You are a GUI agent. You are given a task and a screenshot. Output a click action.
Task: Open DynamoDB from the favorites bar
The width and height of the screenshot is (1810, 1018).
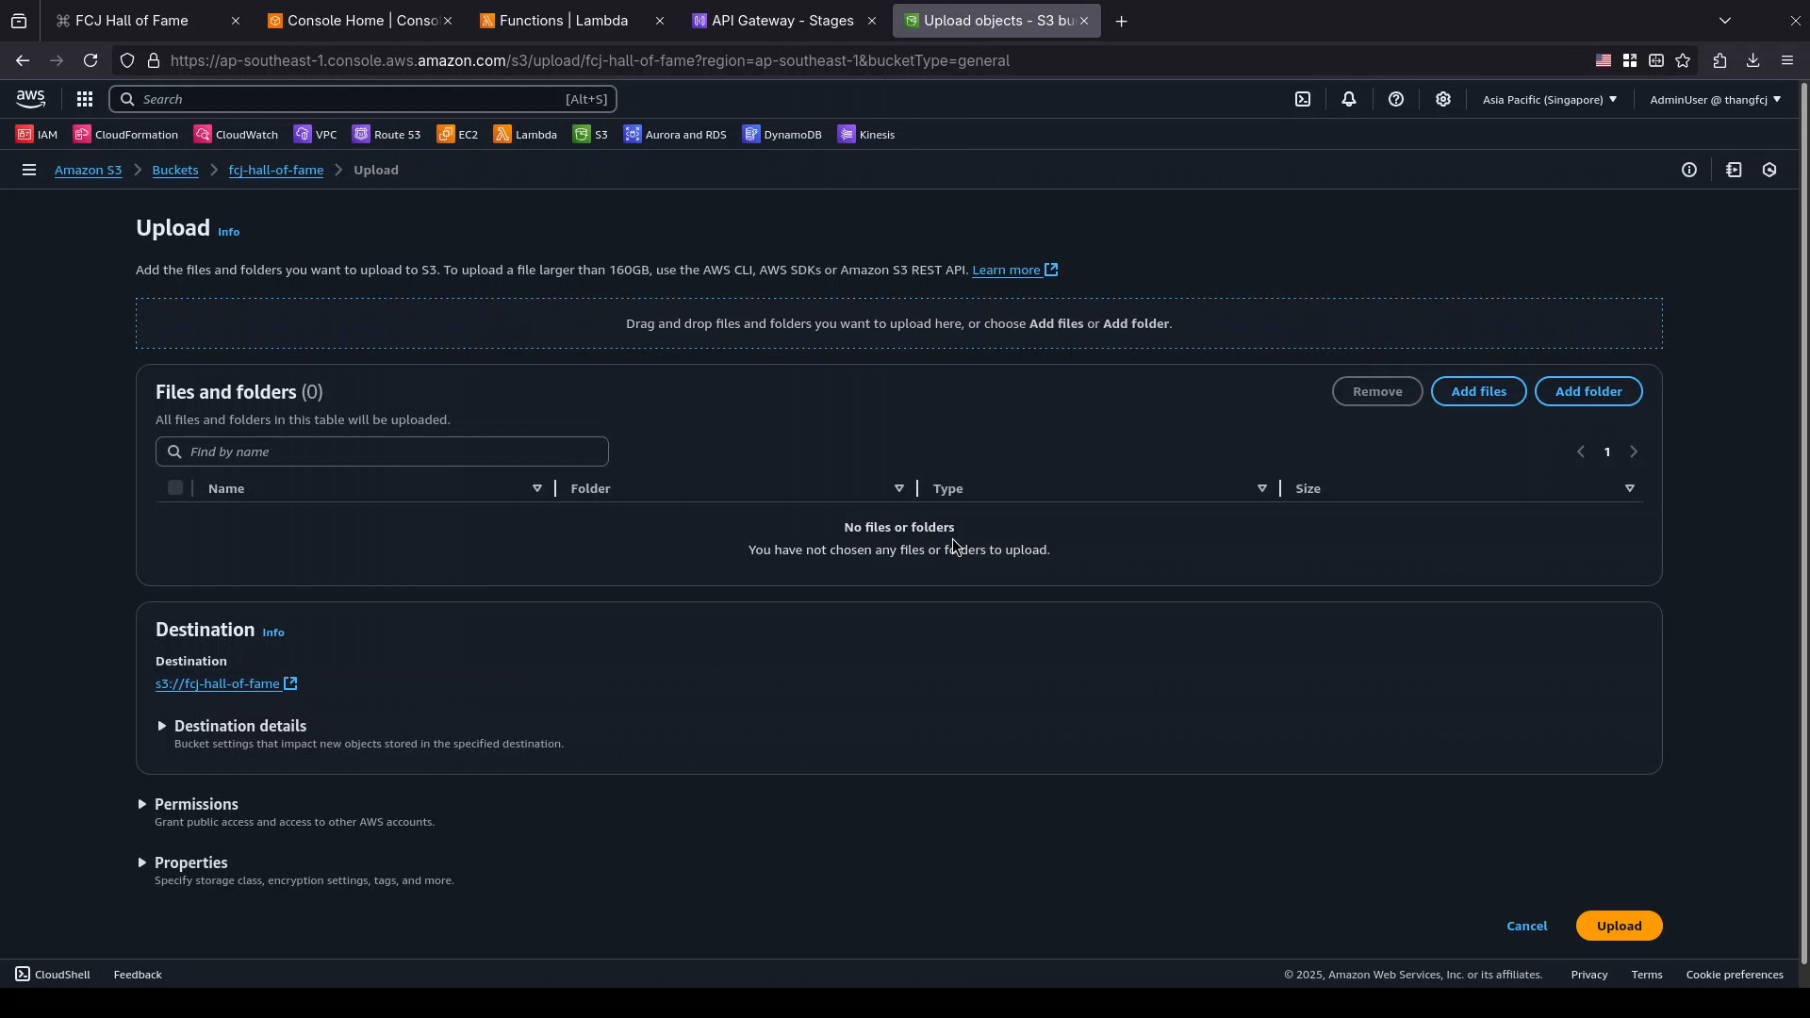pos(782,135)
